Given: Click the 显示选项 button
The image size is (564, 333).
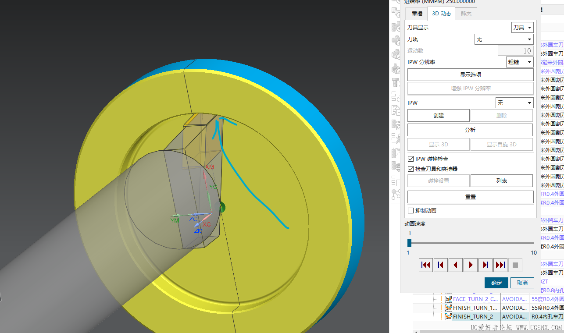Looking at the screenshot, I should tap(471, 75).
